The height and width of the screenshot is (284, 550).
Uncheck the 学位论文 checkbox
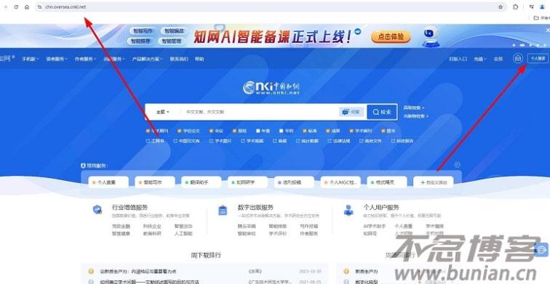(179, 131)
